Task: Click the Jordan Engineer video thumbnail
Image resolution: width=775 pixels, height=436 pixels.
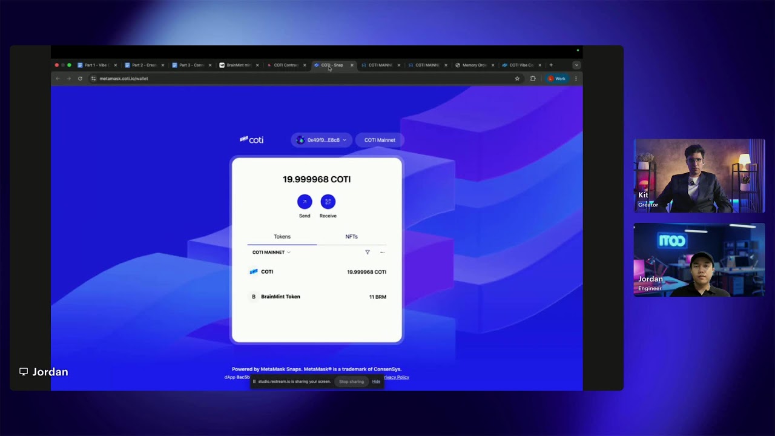Action: pos(699,260)
